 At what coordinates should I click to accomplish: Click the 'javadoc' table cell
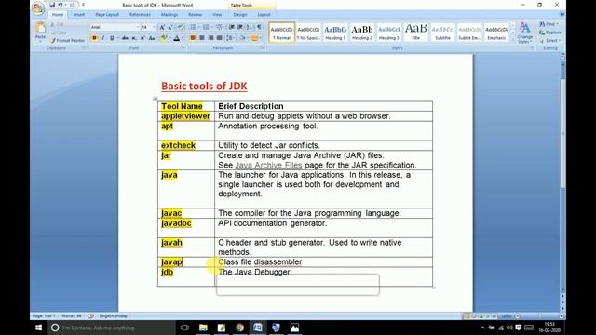pos(186,228)
